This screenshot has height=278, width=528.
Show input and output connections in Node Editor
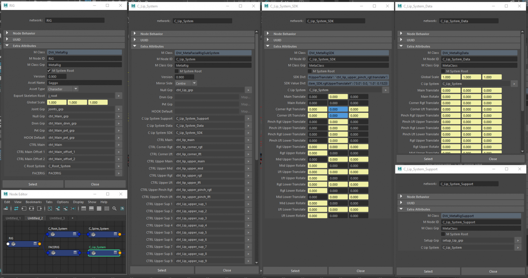click(x=32, y=208)
